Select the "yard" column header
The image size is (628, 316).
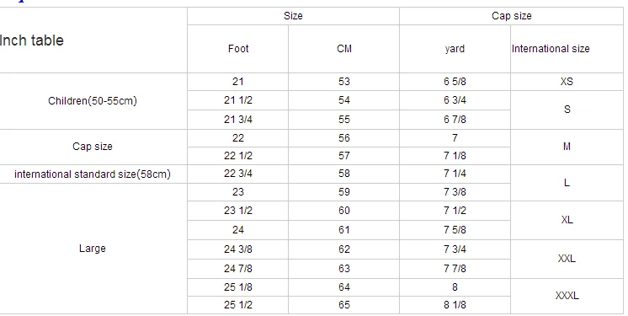point(455,49)
